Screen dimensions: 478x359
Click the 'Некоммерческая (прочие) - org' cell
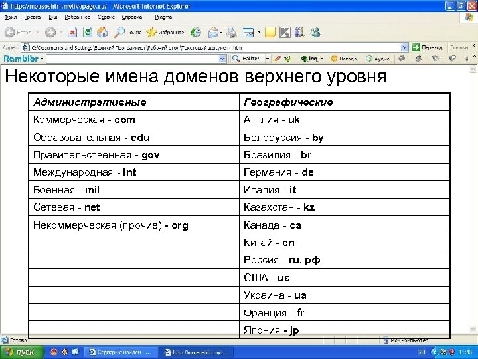tap(134, 225)
